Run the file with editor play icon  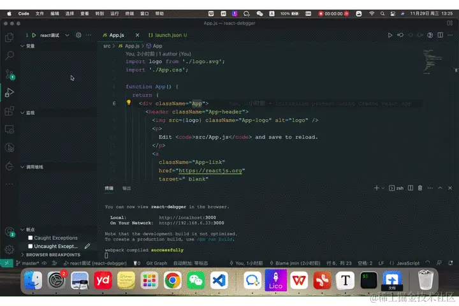[x=390, y=35]
